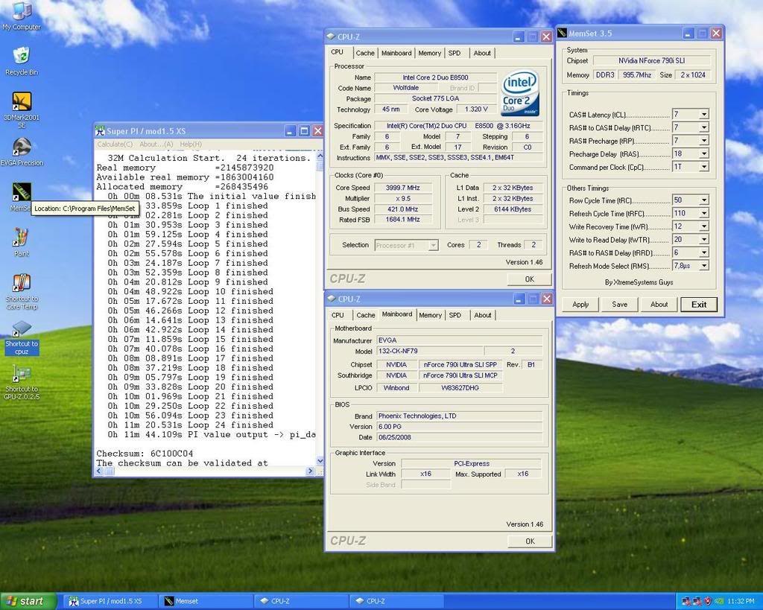Click Exit button in MemSet
Image resolution: width=763 pixels, height=610 pixels.
pos(699,305)
